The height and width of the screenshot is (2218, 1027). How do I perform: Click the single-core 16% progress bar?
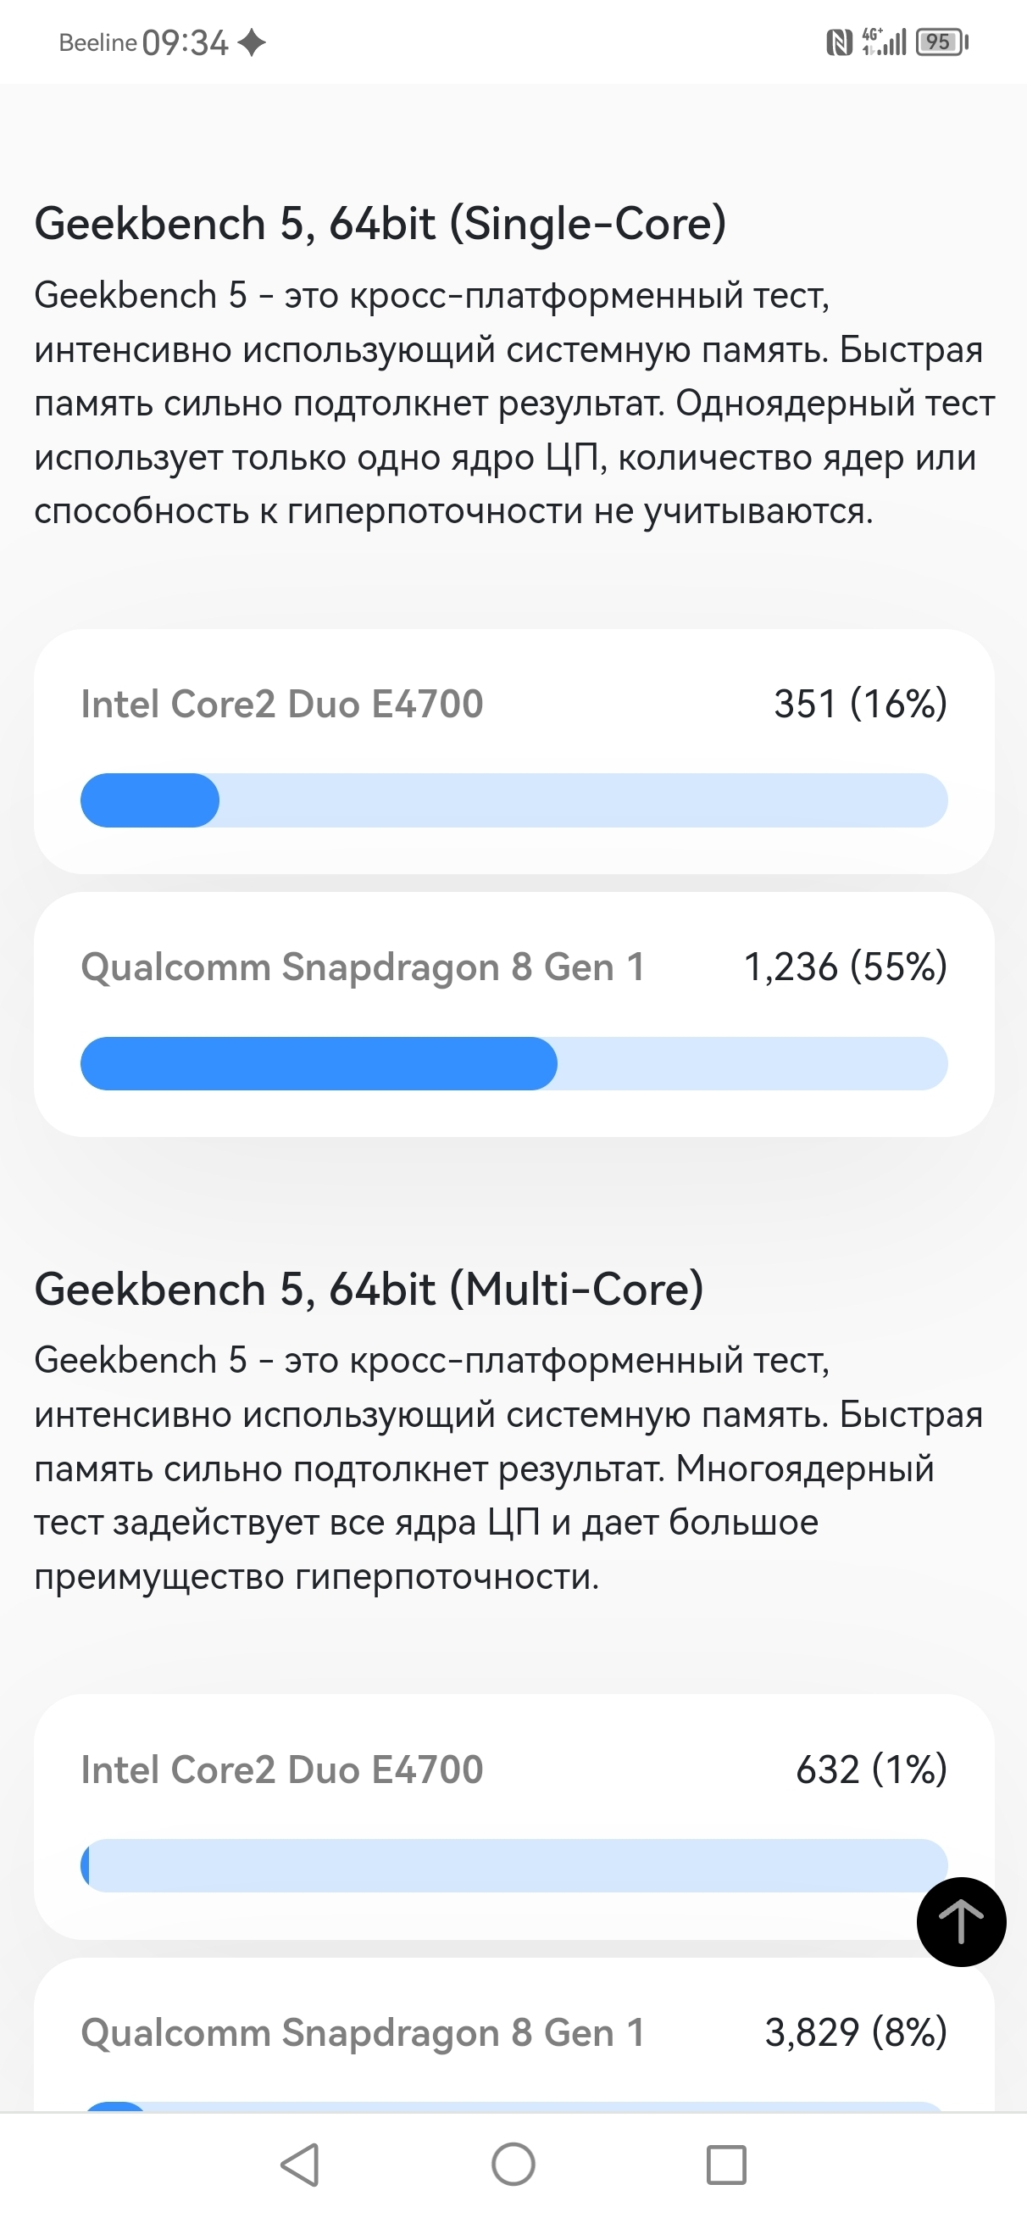click(x=514, y=800)
